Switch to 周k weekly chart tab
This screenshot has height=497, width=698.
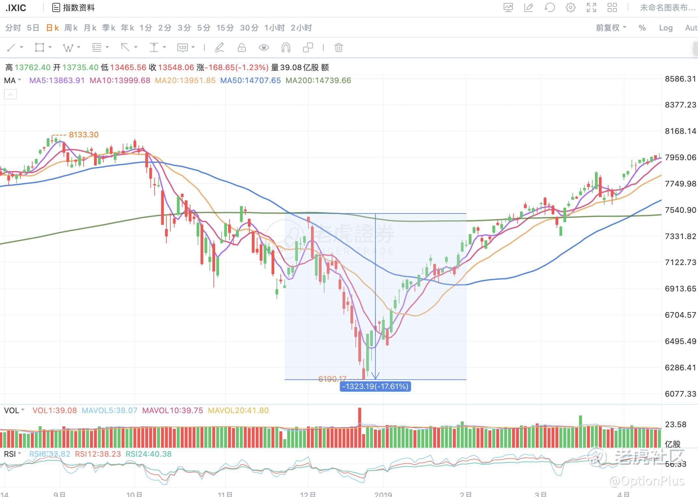point(71,28)
